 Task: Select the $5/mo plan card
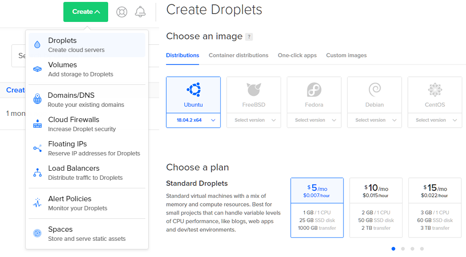point(317,207)
